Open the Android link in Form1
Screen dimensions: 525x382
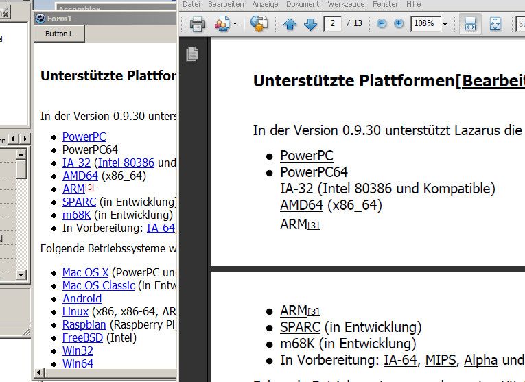82,298
